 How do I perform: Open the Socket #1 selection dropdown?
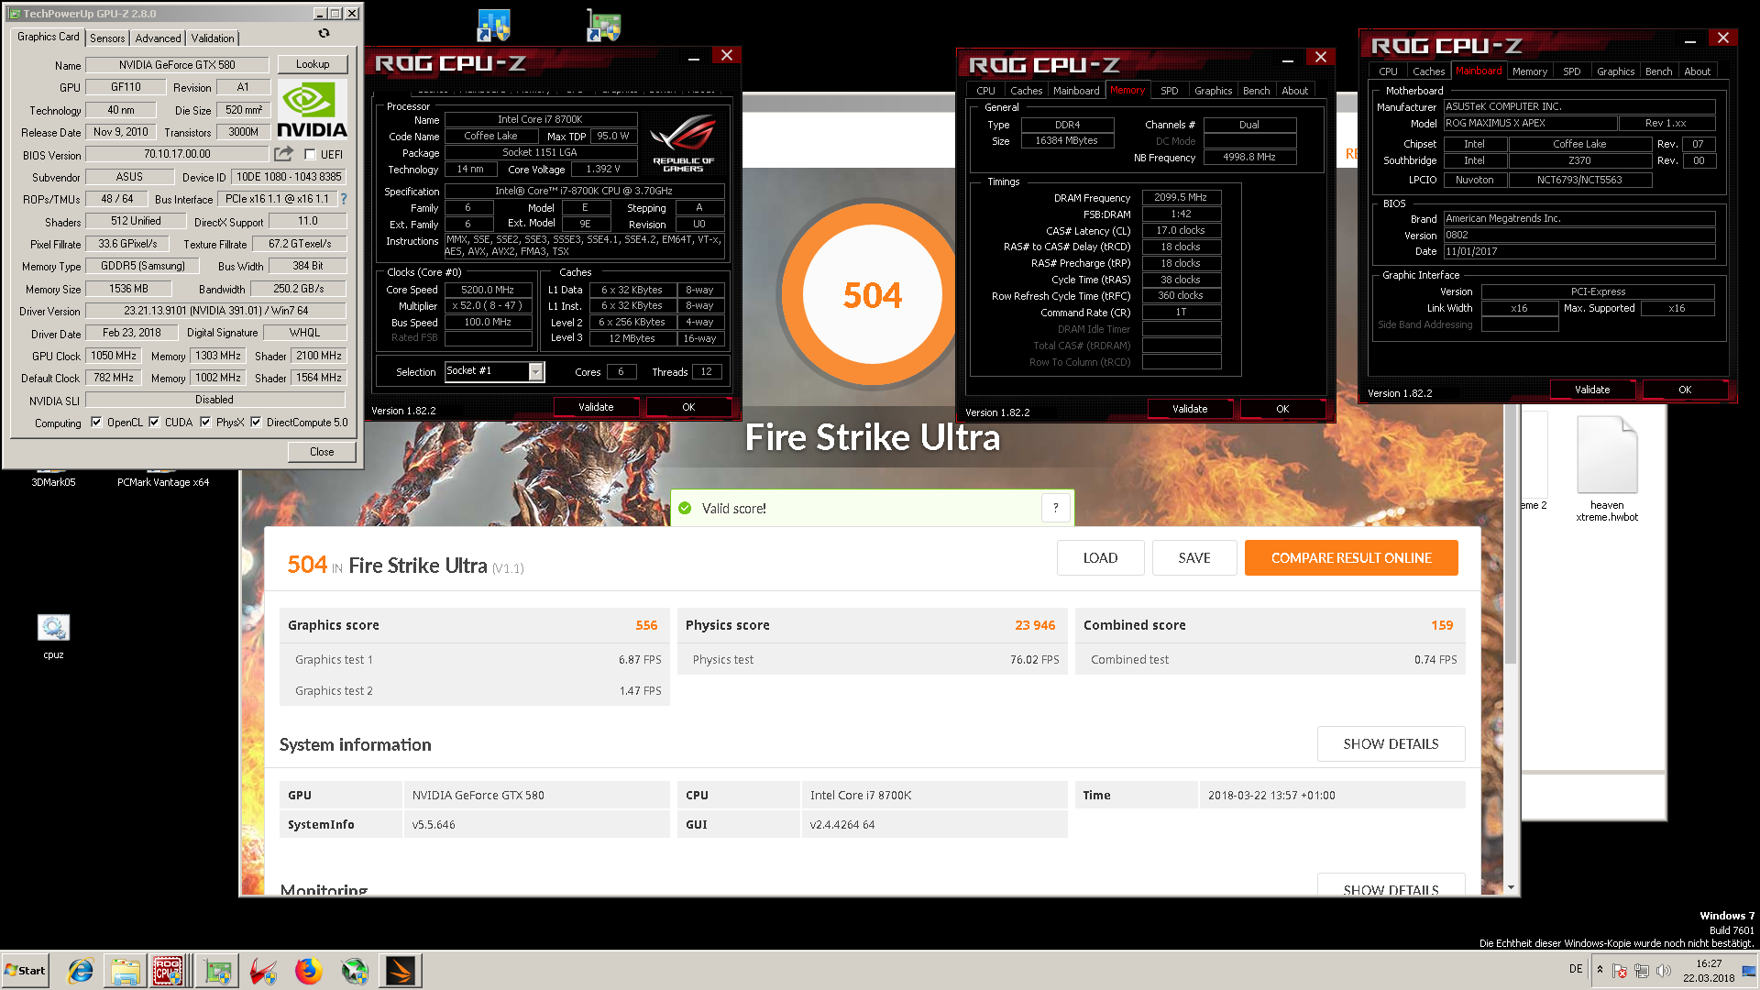[535, 371]
